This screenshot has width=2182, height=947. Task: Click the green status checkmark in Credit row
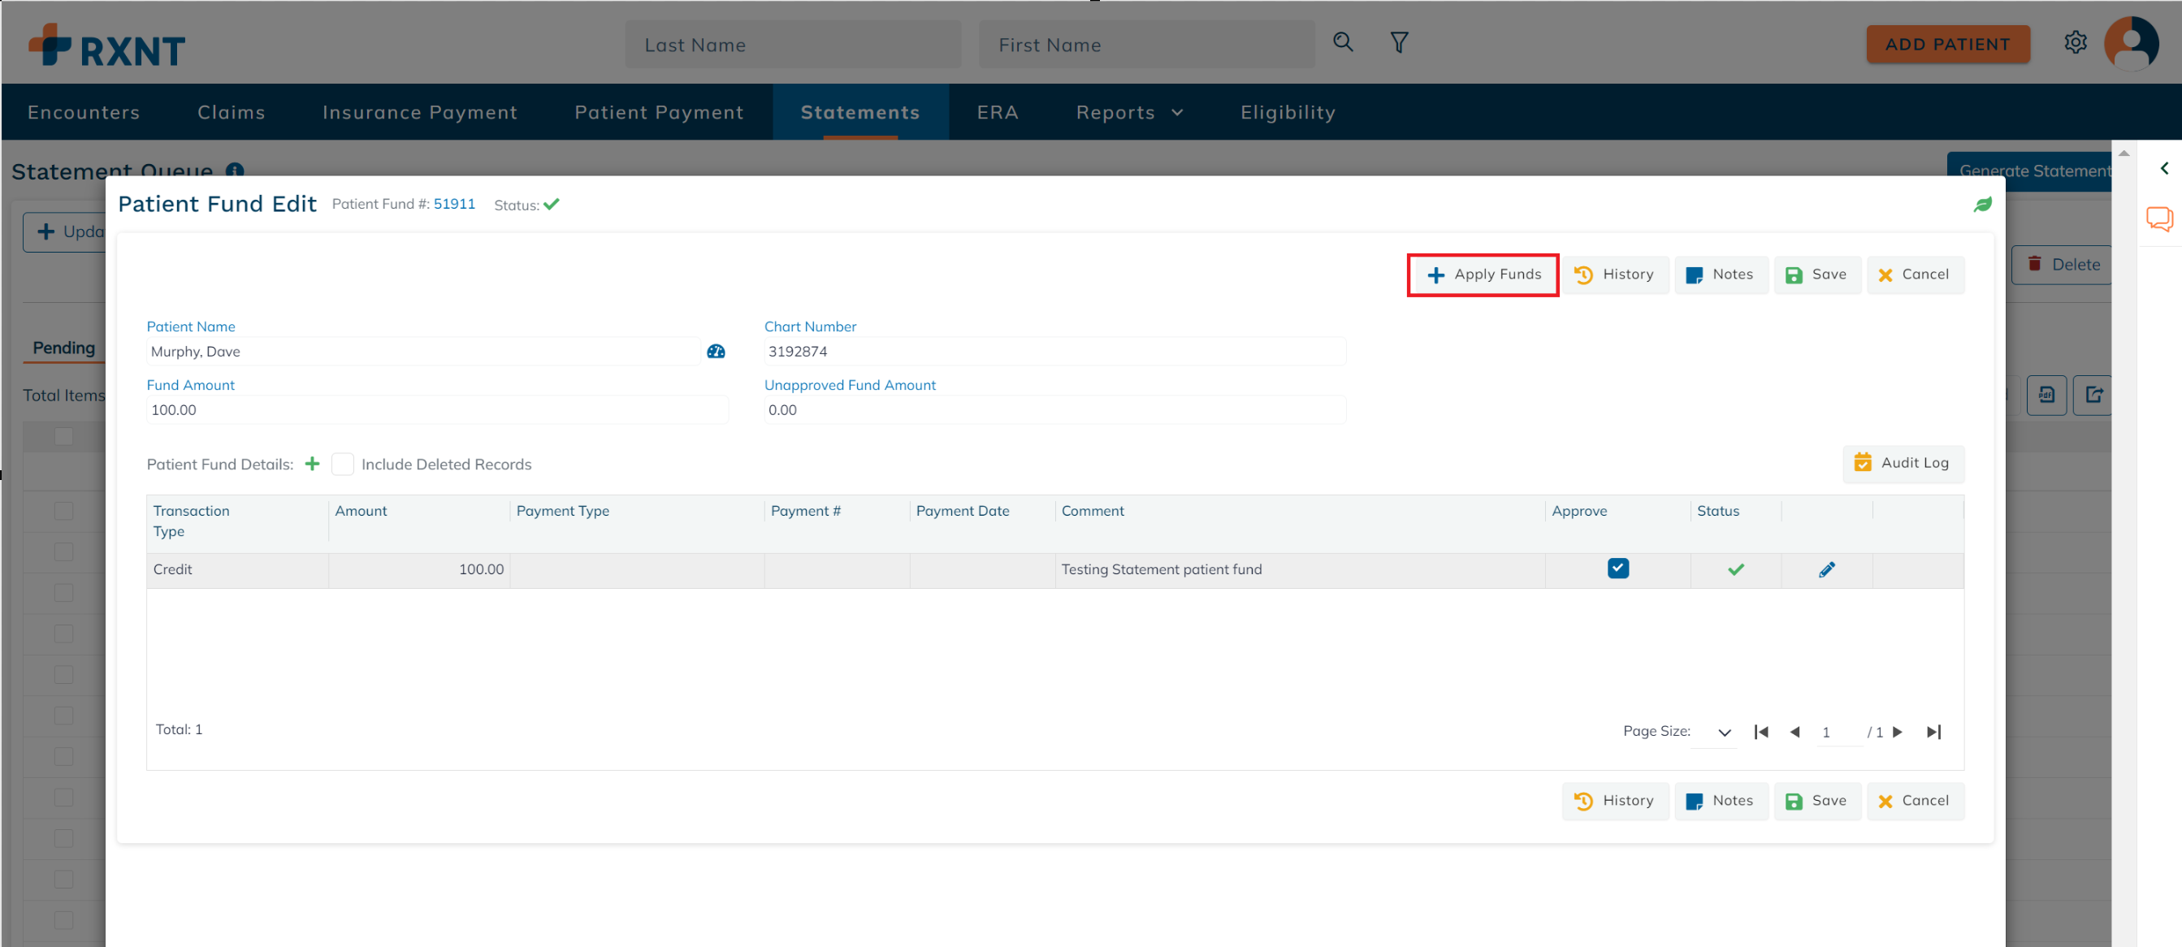coord(1735,569)
